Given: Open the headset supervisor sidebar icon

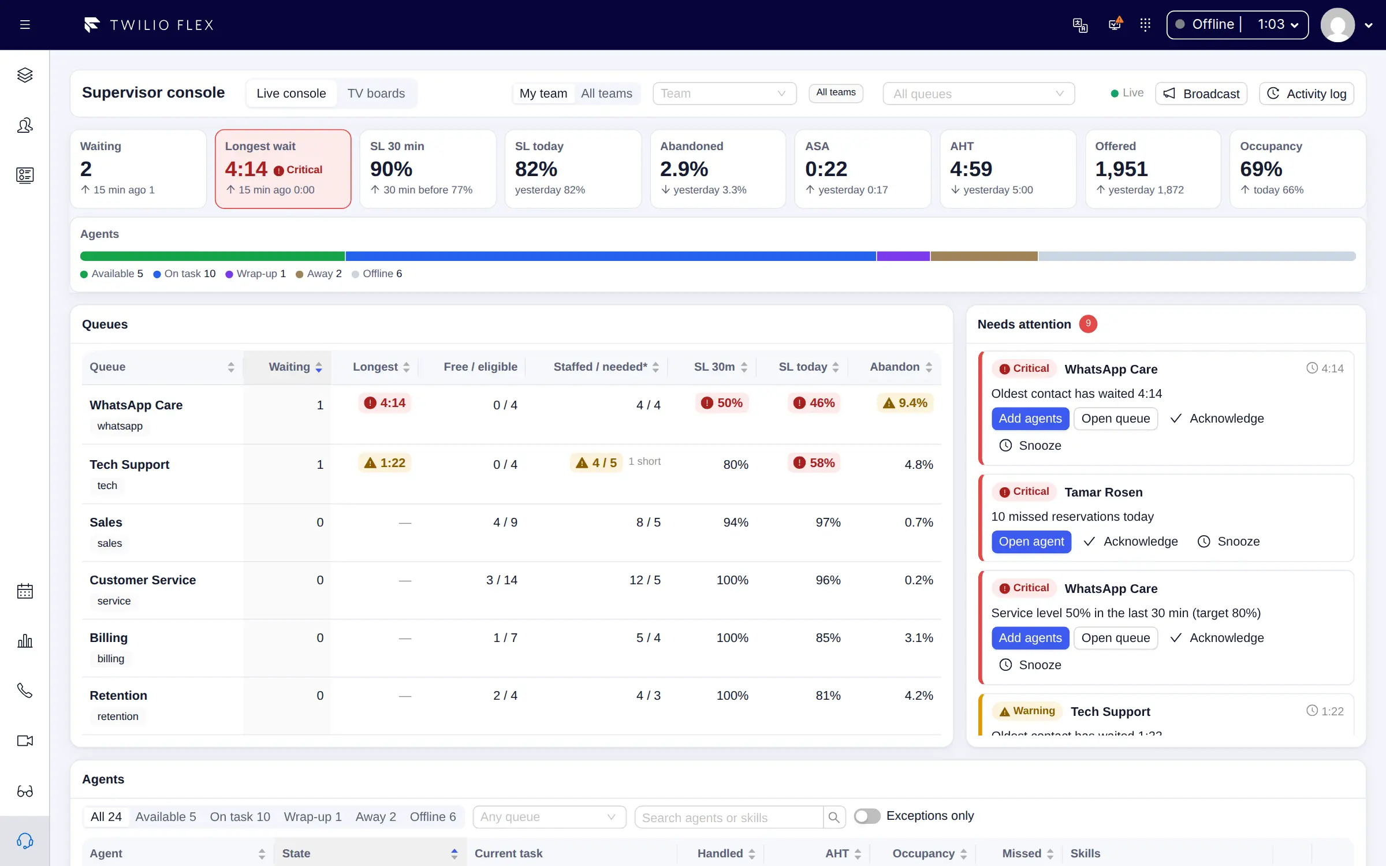Looking at the screenshot, I should coord(25,841).
